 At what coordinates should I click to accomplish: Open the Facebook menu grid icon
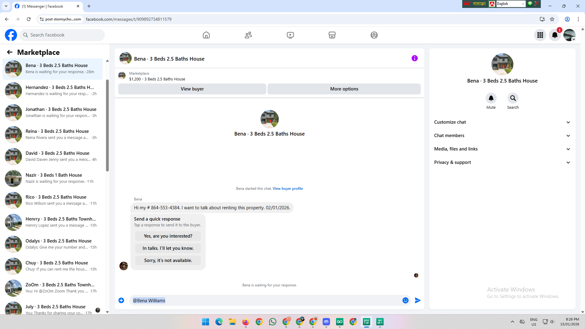coord(540,35)
